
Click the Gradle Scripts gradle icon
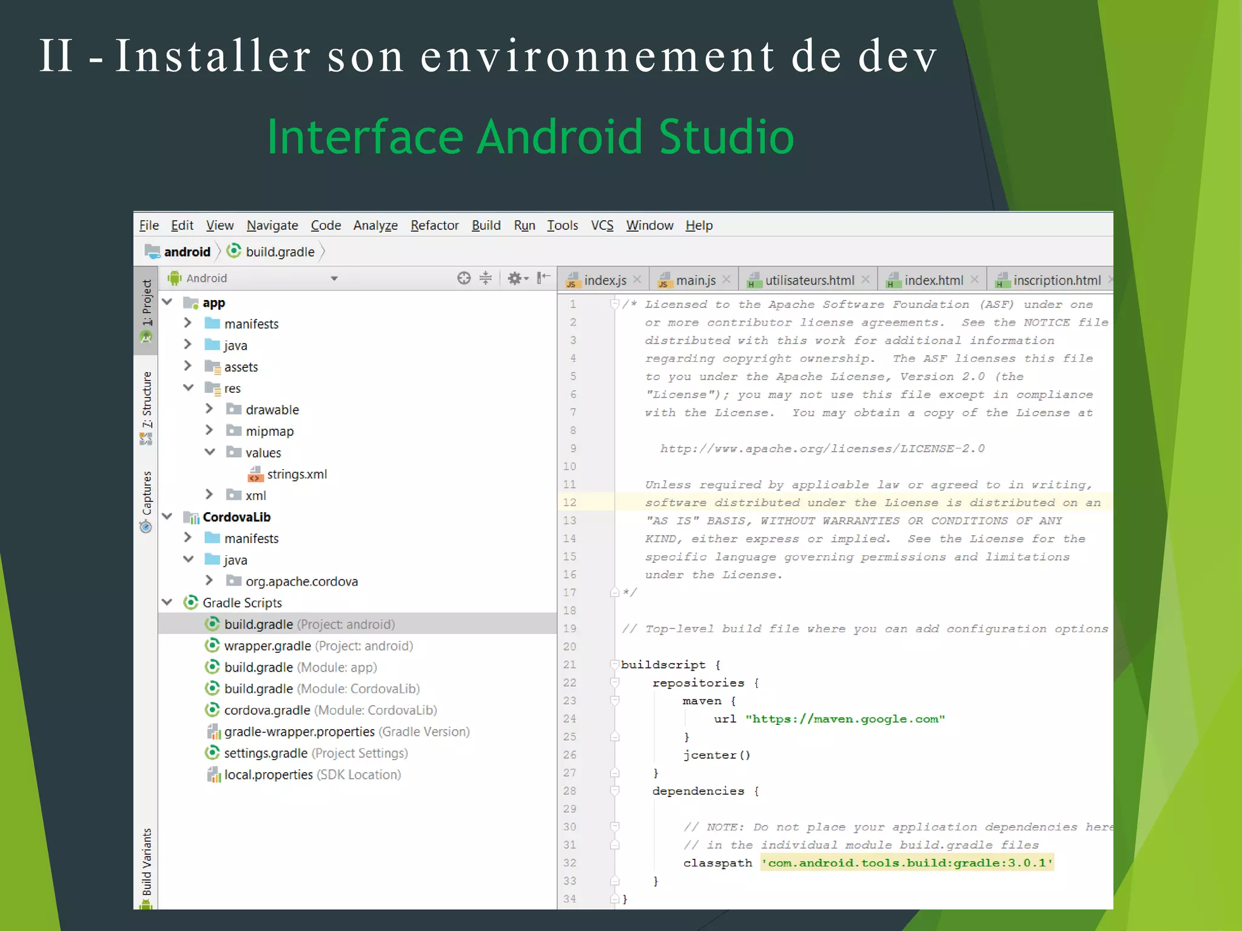(191, 602)
